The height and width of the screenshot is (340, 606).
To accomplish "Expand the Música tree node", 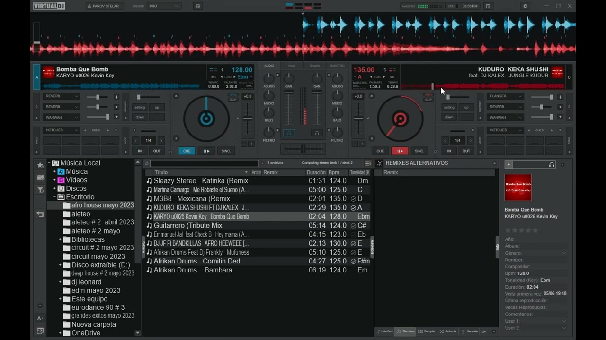I will pyautogui.click(x=55, y=171).
